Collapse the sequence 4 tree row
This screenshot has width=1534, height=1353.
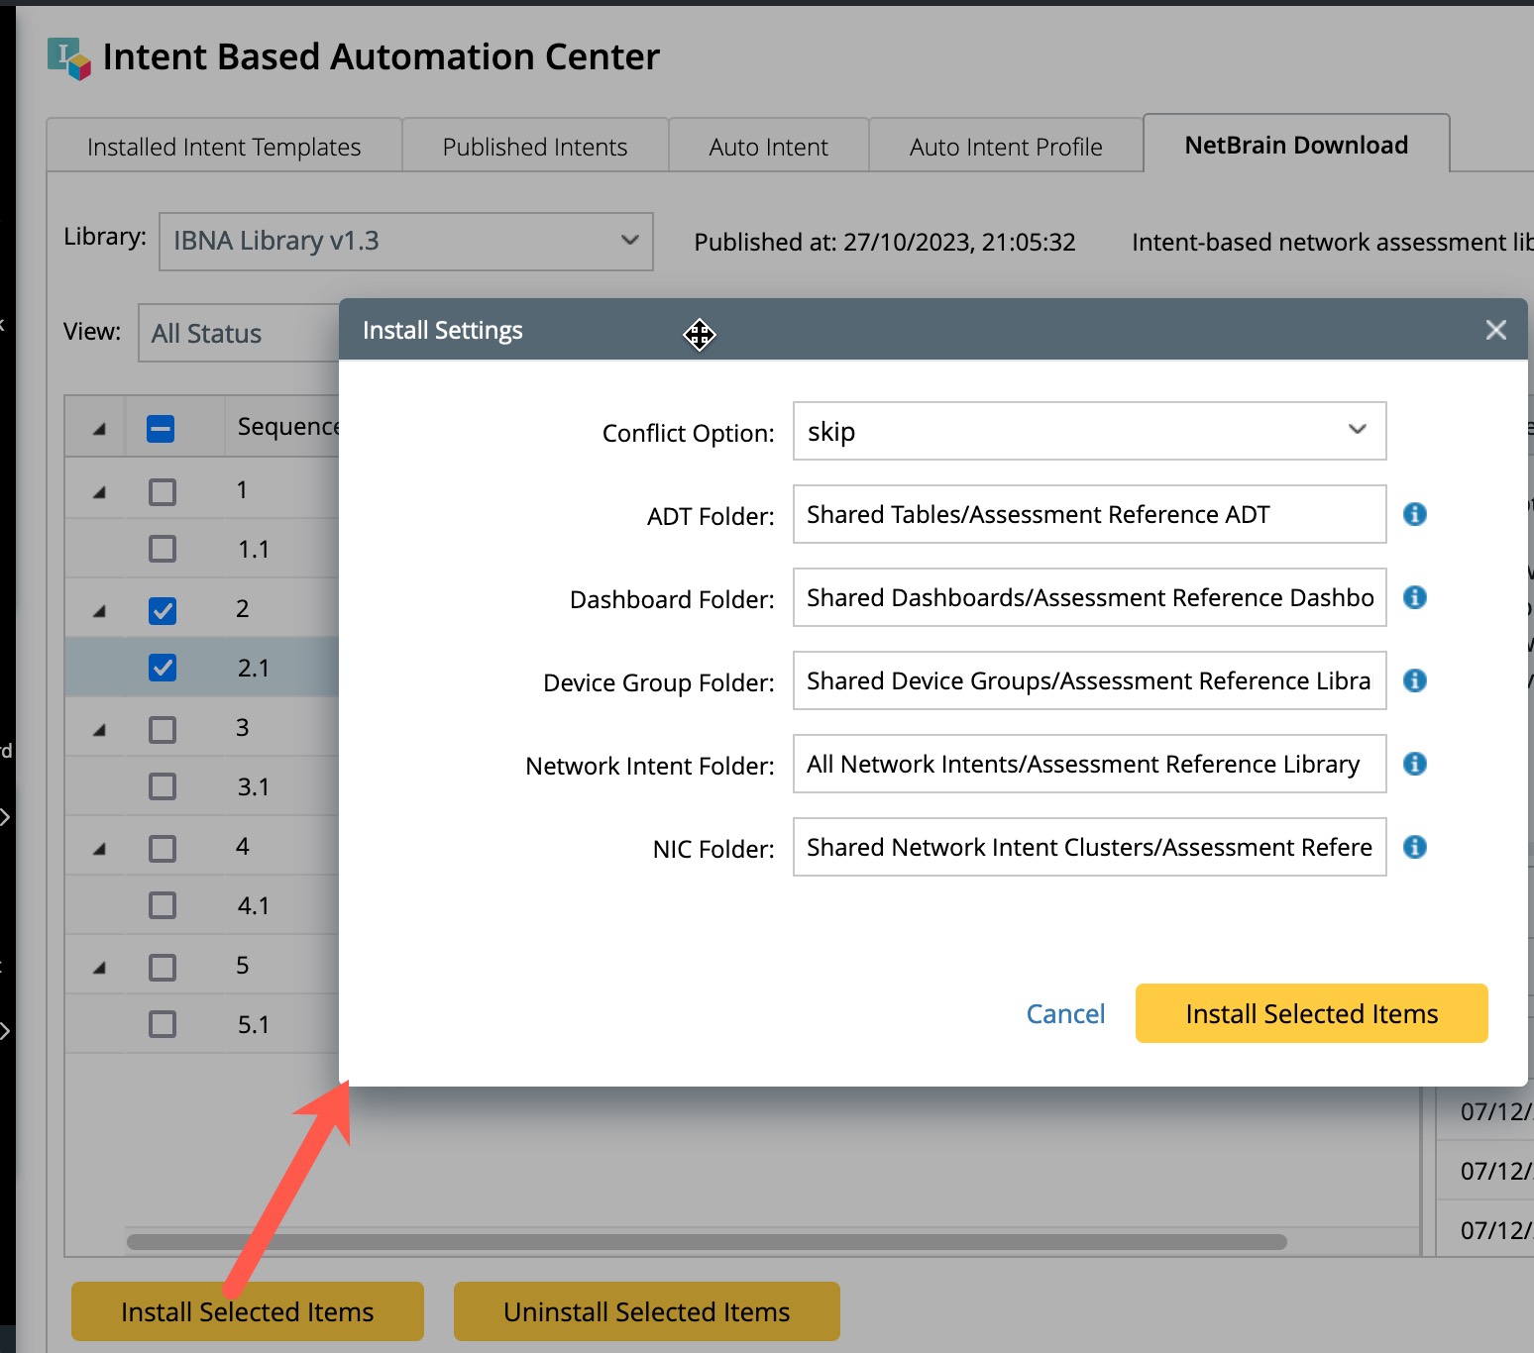pos(99,849)
